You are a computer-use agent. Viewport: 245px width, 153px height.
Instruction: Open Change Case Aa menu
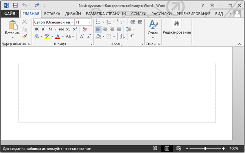70,36
